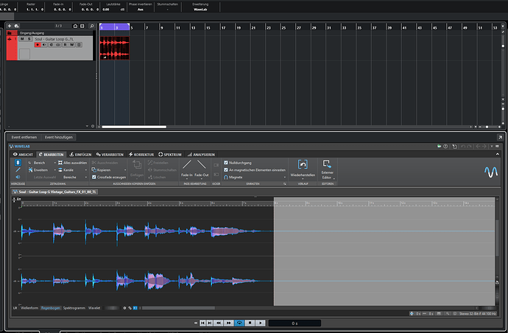The height and width of the screenshot is (333, 508).
Task: Click the skip to end transport button
Action: (x=210, y=323)
